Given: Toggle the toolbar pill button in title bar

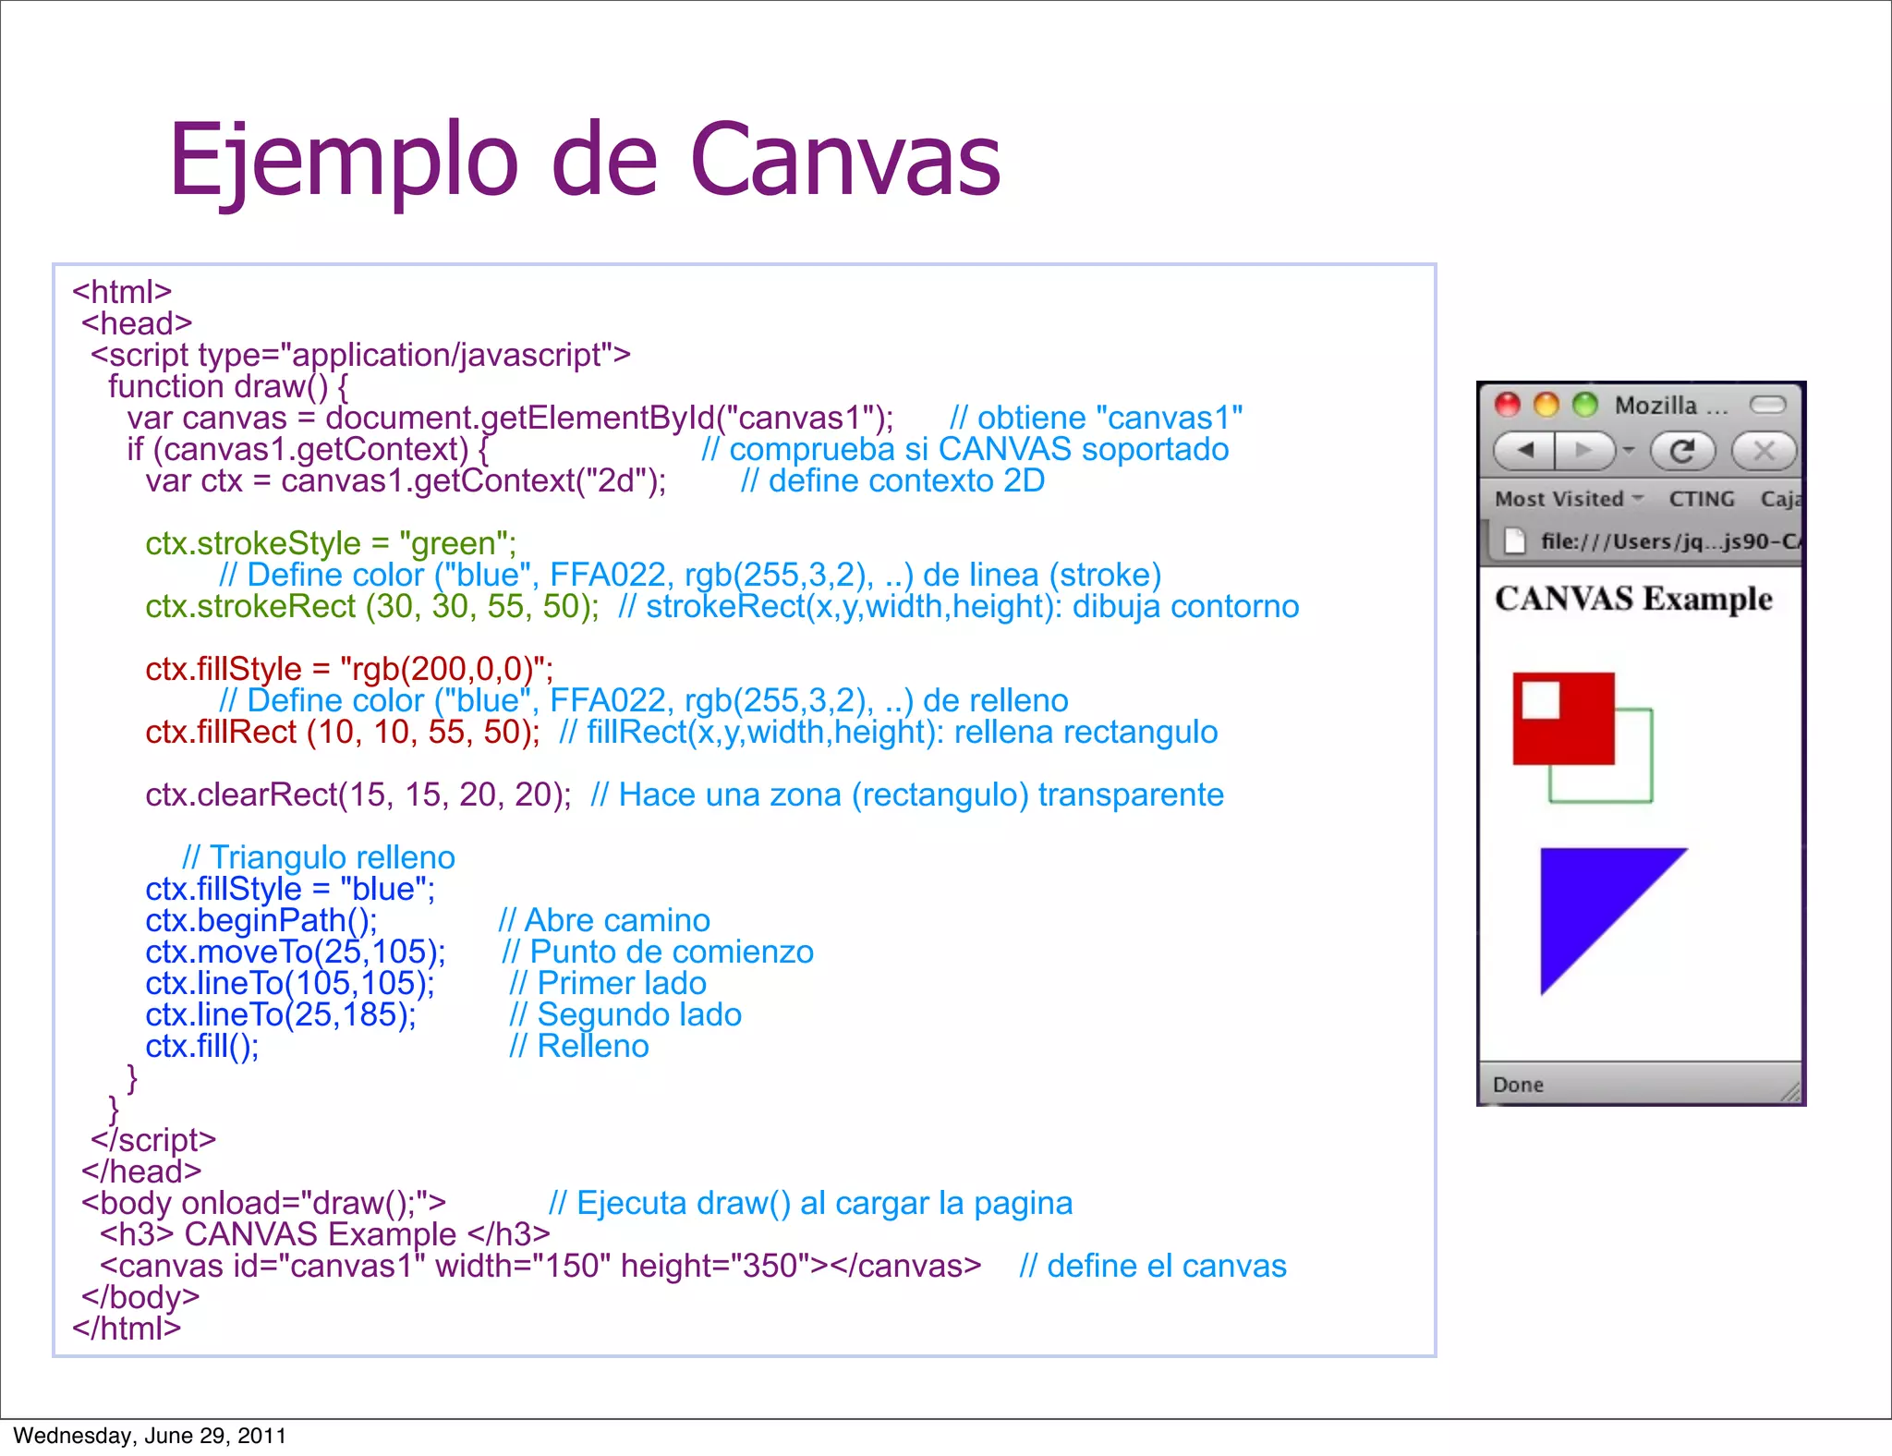Looking at the screenshot, I should pos(1768,405).
